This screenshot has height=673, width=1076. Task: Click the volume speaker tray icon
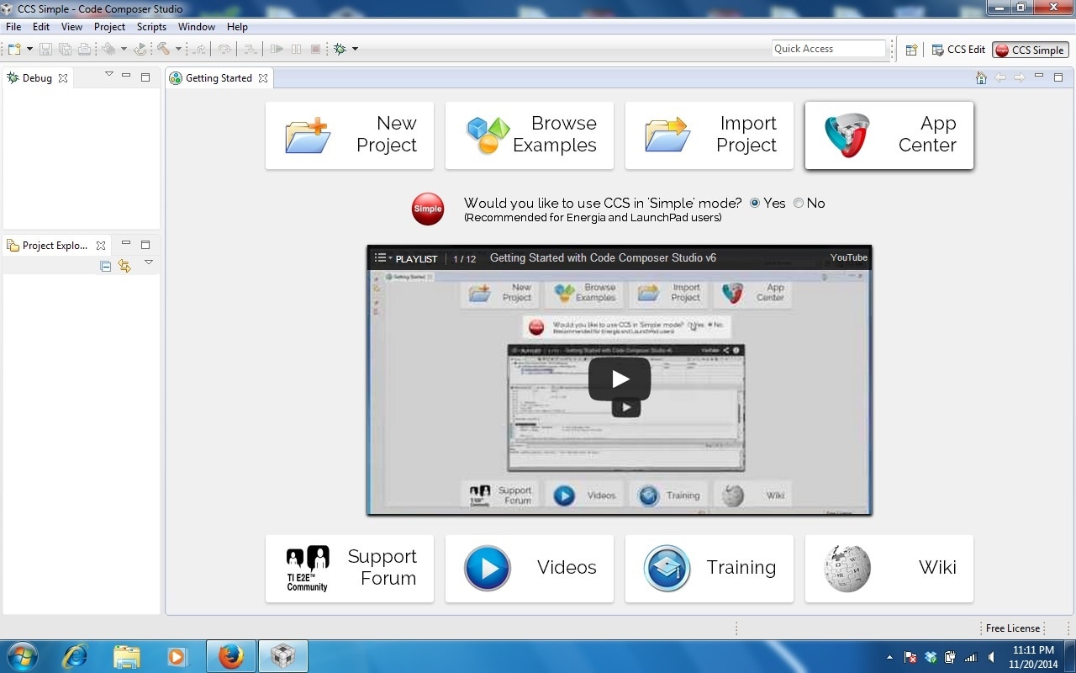[991, 657]
